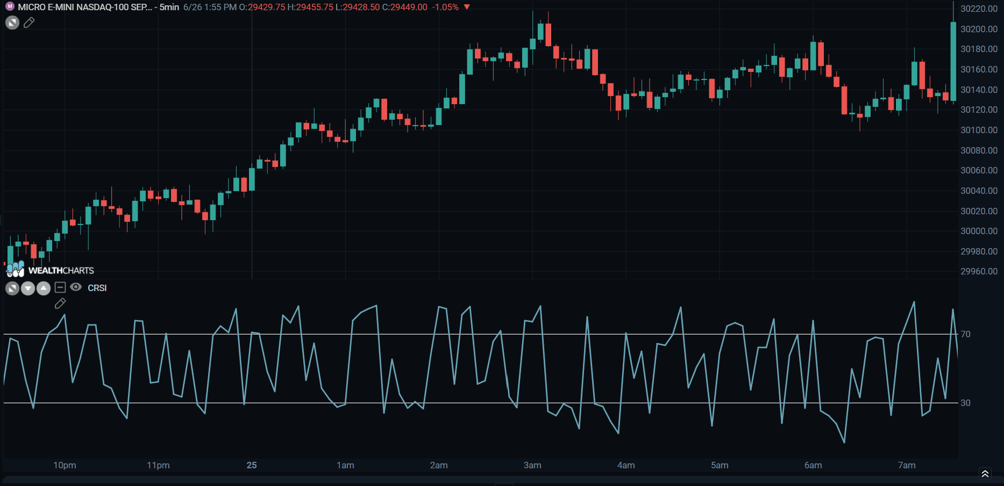Maximize the main price chart pane
The image size is (1004, 486).
click(12, 23)
